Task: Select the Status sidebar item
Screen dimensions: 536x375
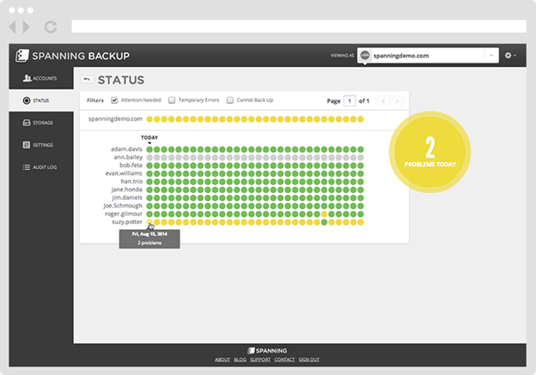Action: (41, 100)
